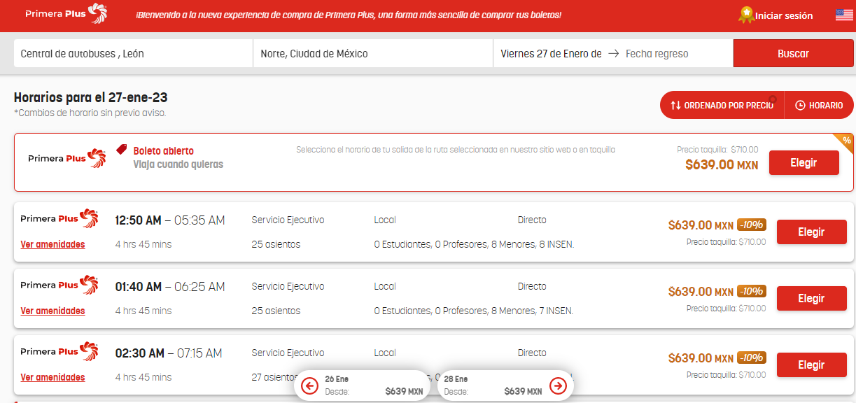Screen dimensions: 856x403
Task: Edit origin field Central de autobuses, León
Action: click(x=133, y=53)
